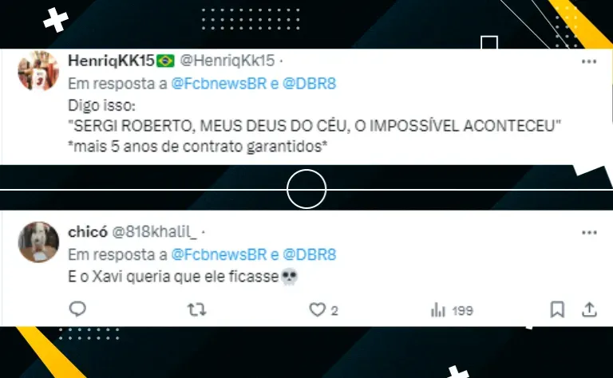
Task: Open view analytics showing 199 views
Action: 452,310
